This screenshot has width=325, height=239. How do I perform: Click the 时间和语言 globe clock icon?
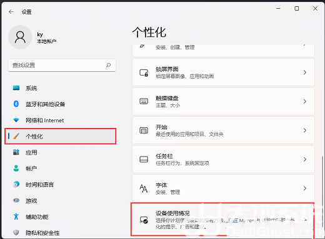coord(16,184)
